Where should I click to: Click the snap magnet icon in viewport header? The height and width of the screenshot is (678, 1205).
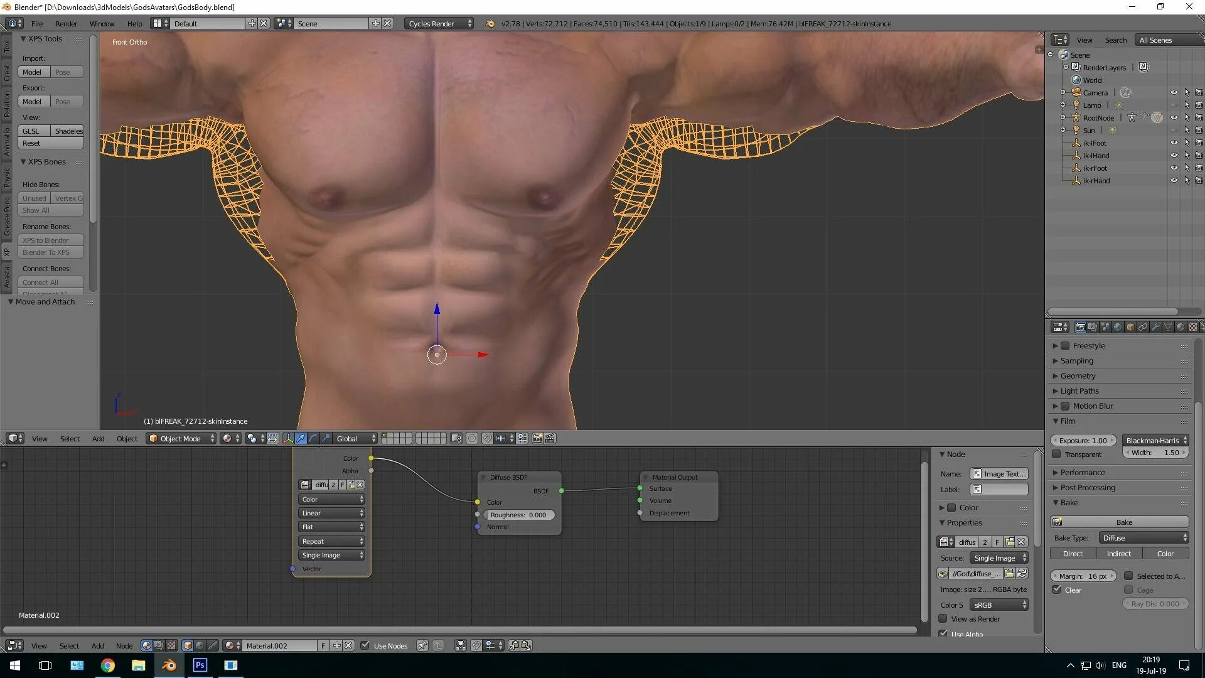tap(488, 438)
